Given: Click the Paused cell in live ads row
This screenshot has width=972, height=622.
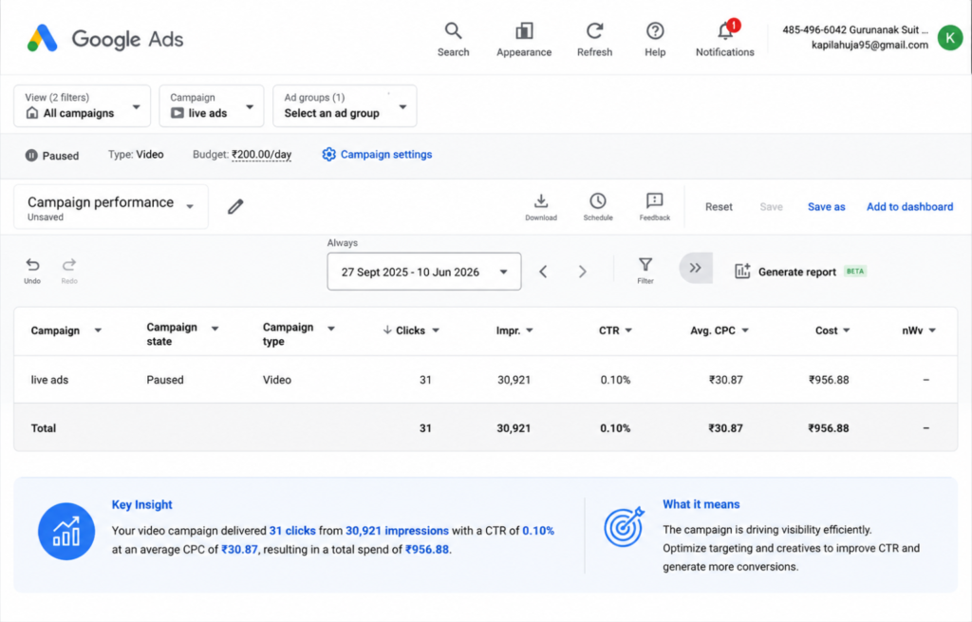Looking at the screenshot, I should tap(165, 380).
